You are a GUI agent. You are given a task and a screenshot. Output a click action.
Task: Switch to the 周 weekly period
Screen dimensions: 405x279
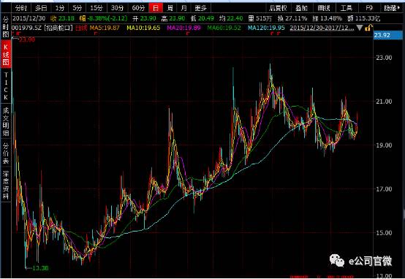[170, 8]
